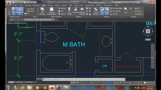161x90 pixels.
Task: Select the Pan tool
Action: point(137,8)
